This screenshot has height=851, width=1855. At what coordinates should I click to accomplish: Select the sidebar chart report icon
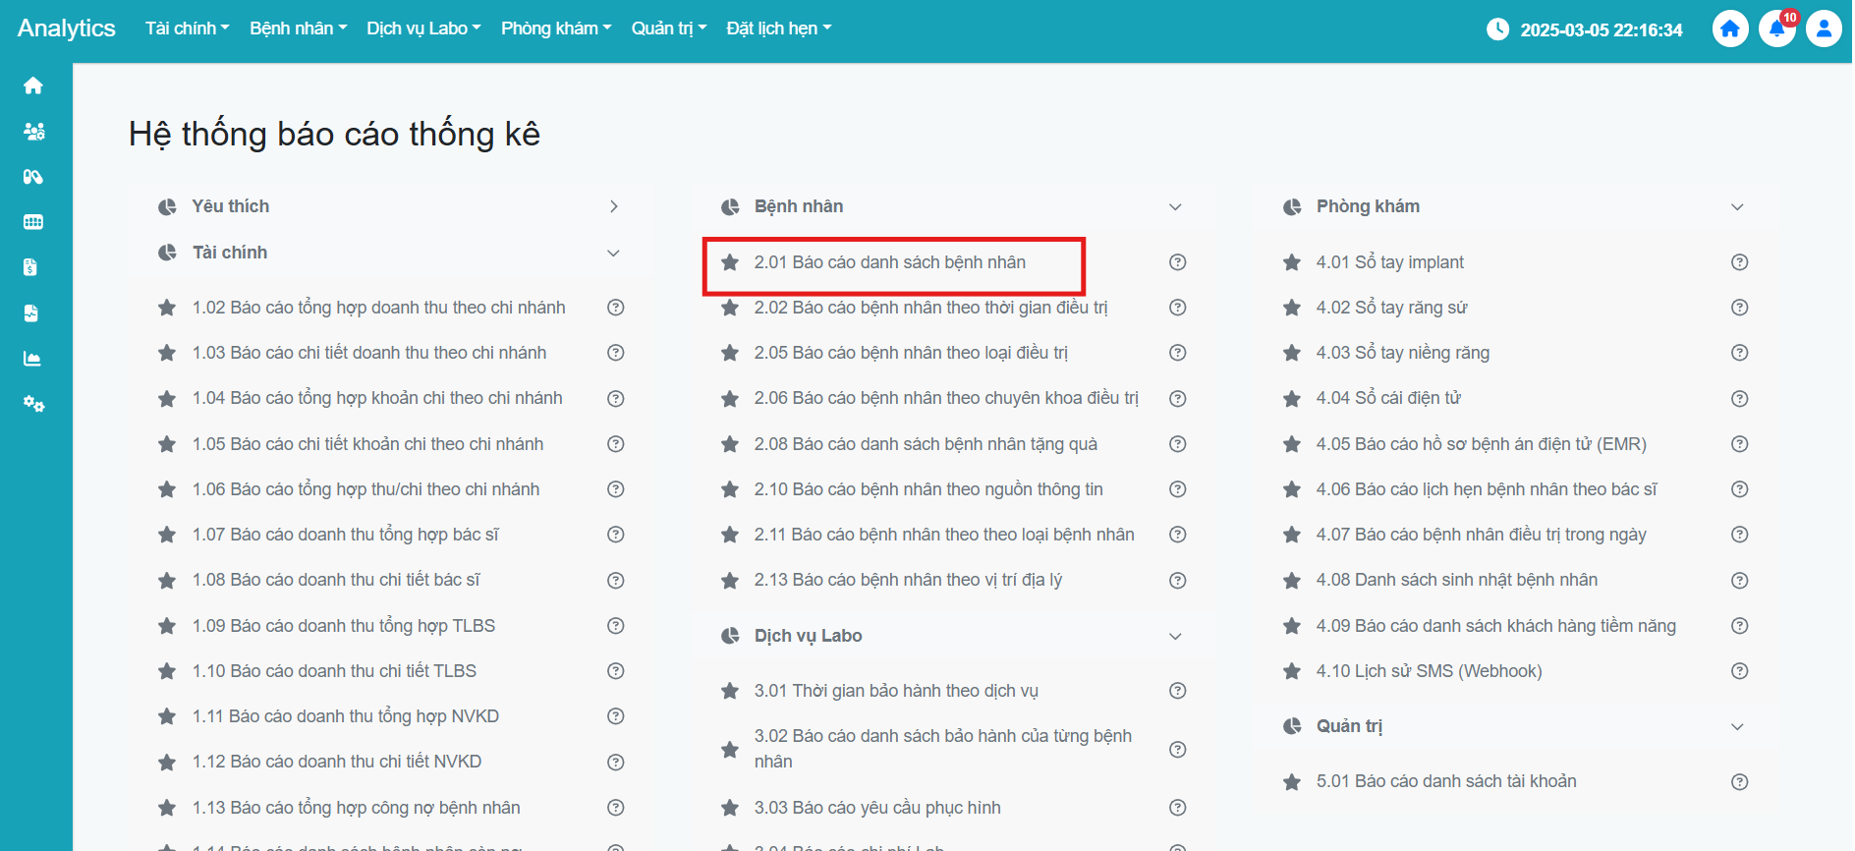coord(33,359)
